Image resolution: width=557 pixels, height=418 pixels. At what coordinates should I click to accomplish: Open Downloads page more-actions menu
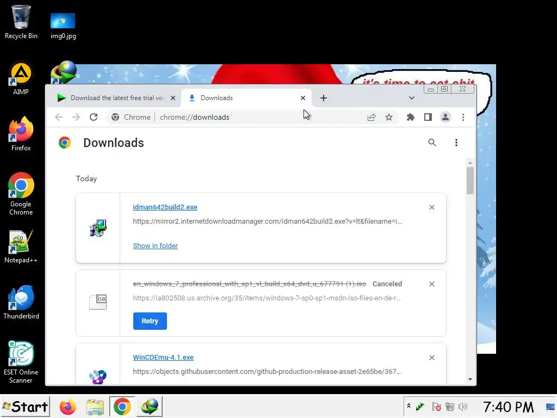click(x=456, y=143)
